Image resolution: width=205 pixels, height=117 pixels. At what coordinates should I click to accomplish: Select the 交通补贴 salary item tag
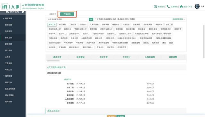pos(62,47)
